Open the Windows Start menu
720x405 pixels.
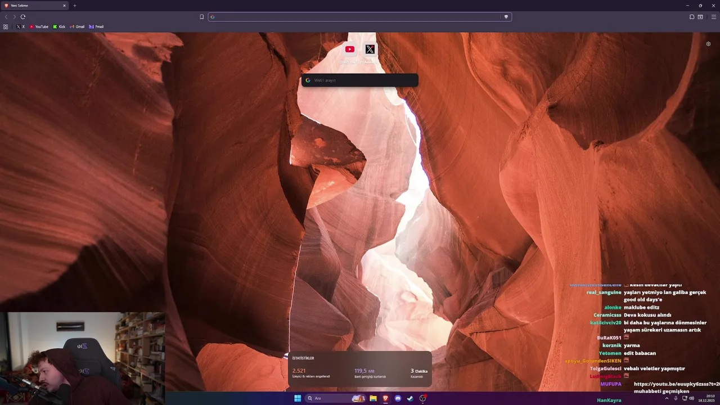pos(298,398)
